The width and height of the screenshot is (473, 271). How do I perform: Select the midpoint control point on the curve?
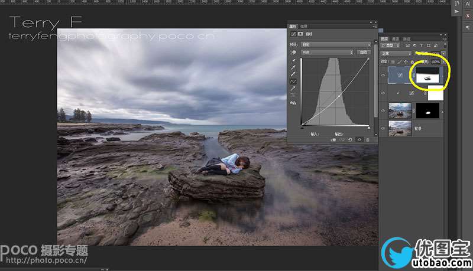point(339,96)
